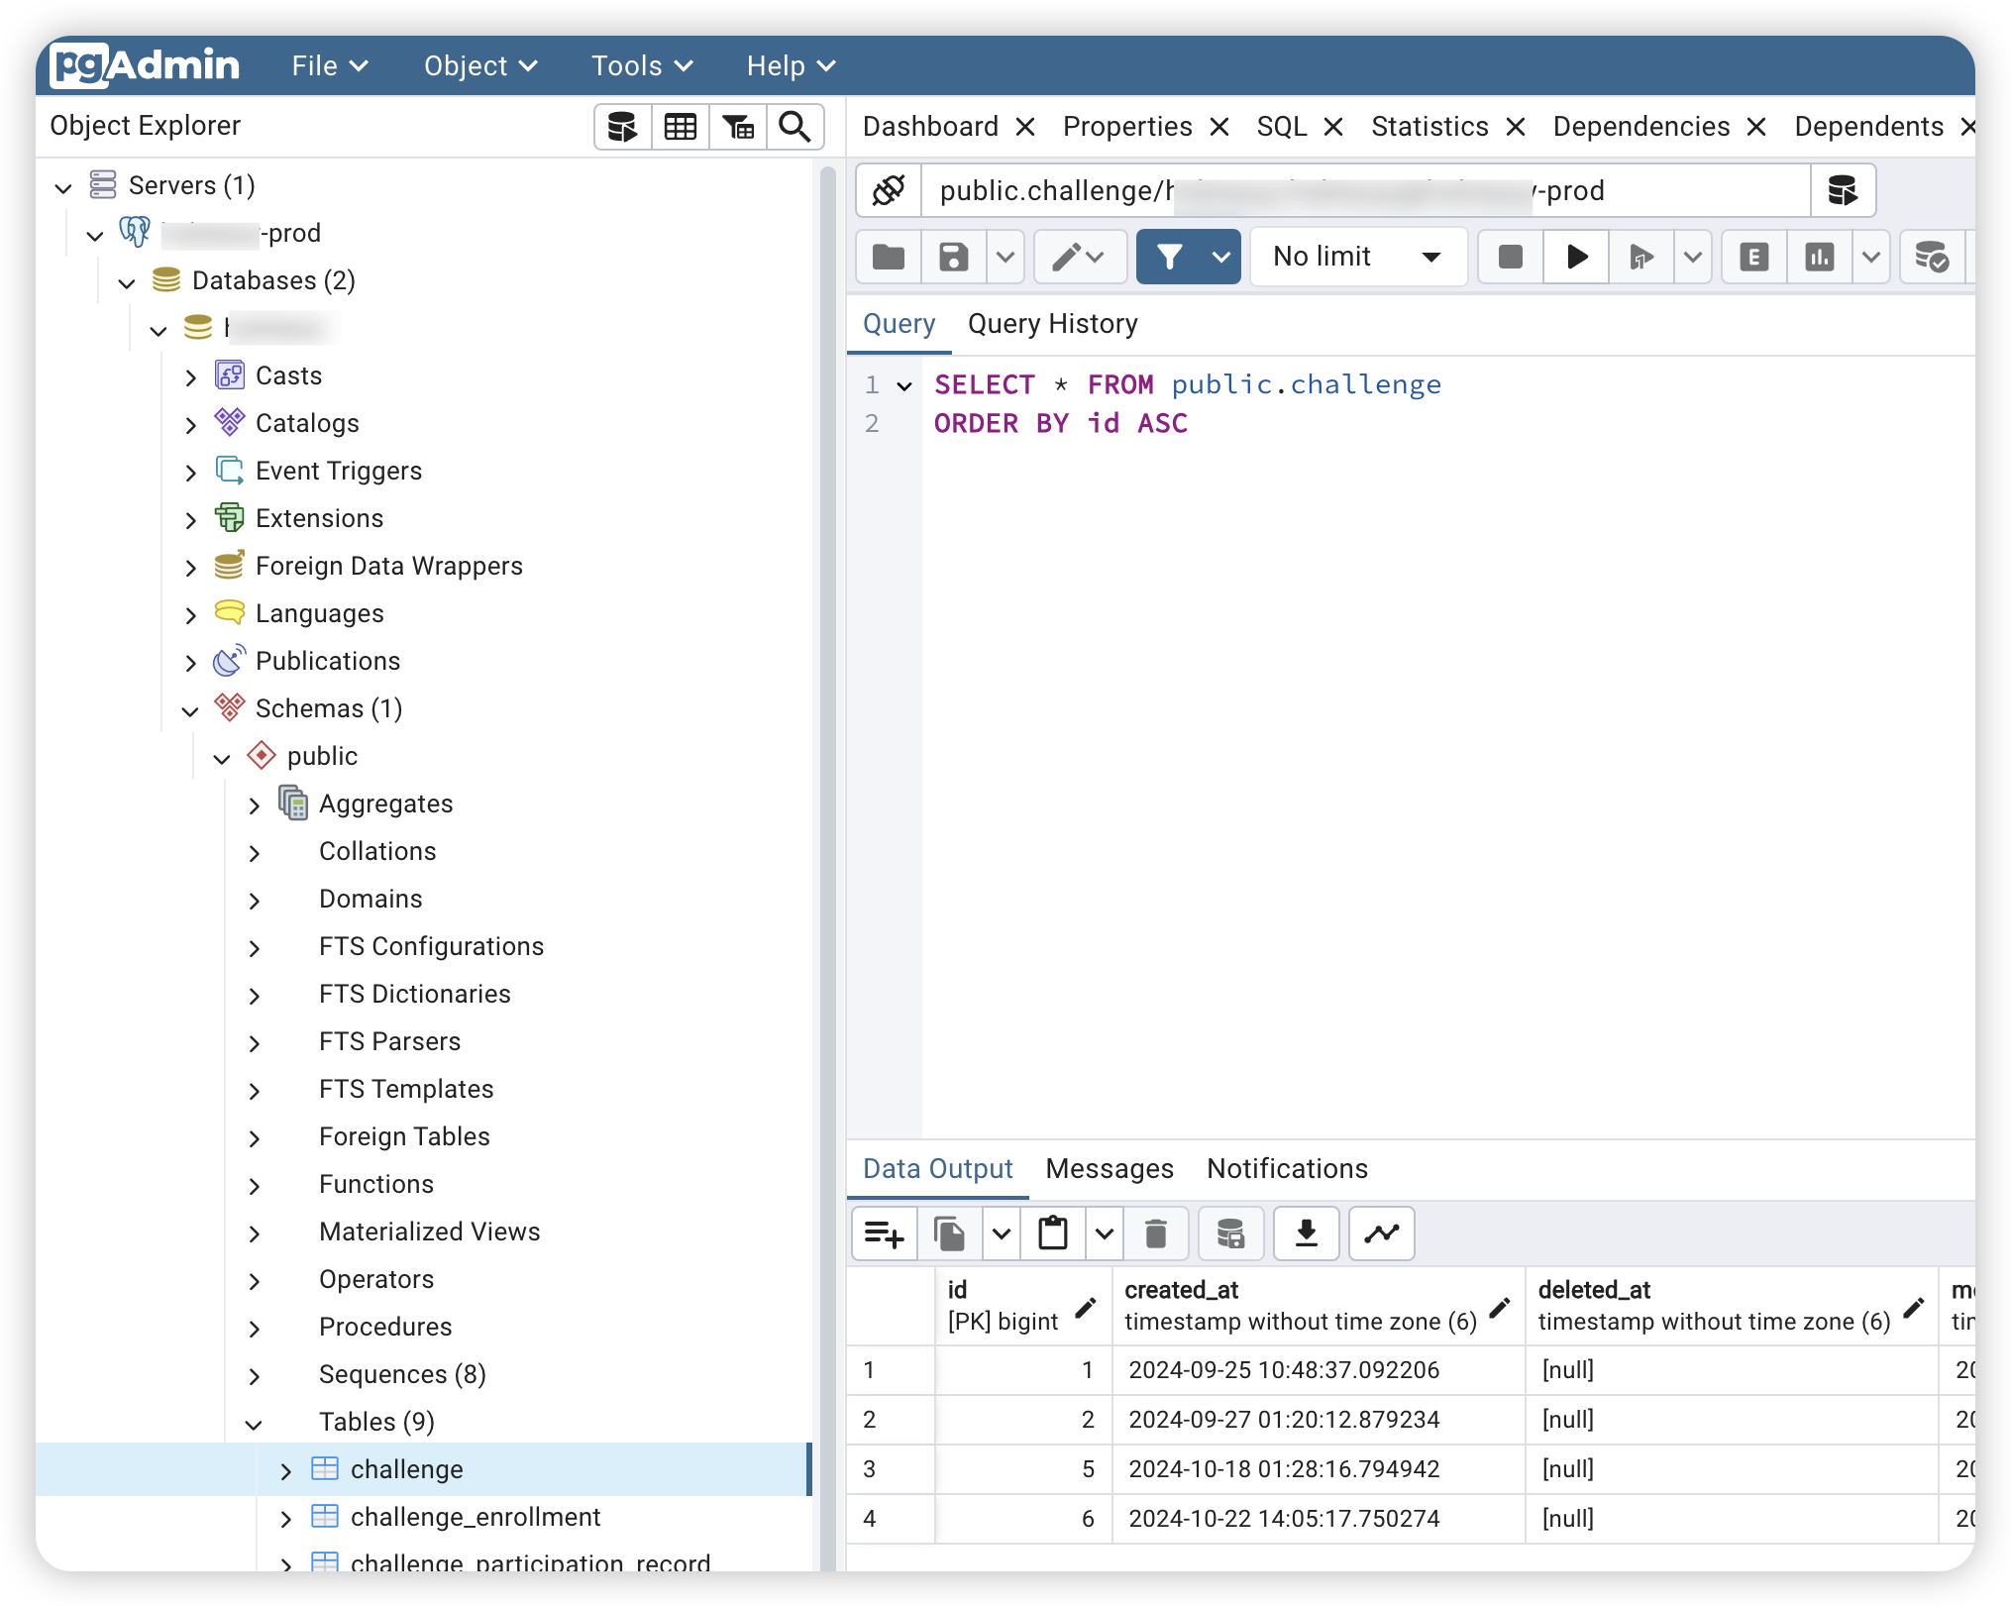Click the Open file folder icon
The image size is (2011, 1607).
pyautogui.click(x=889, y=258)
